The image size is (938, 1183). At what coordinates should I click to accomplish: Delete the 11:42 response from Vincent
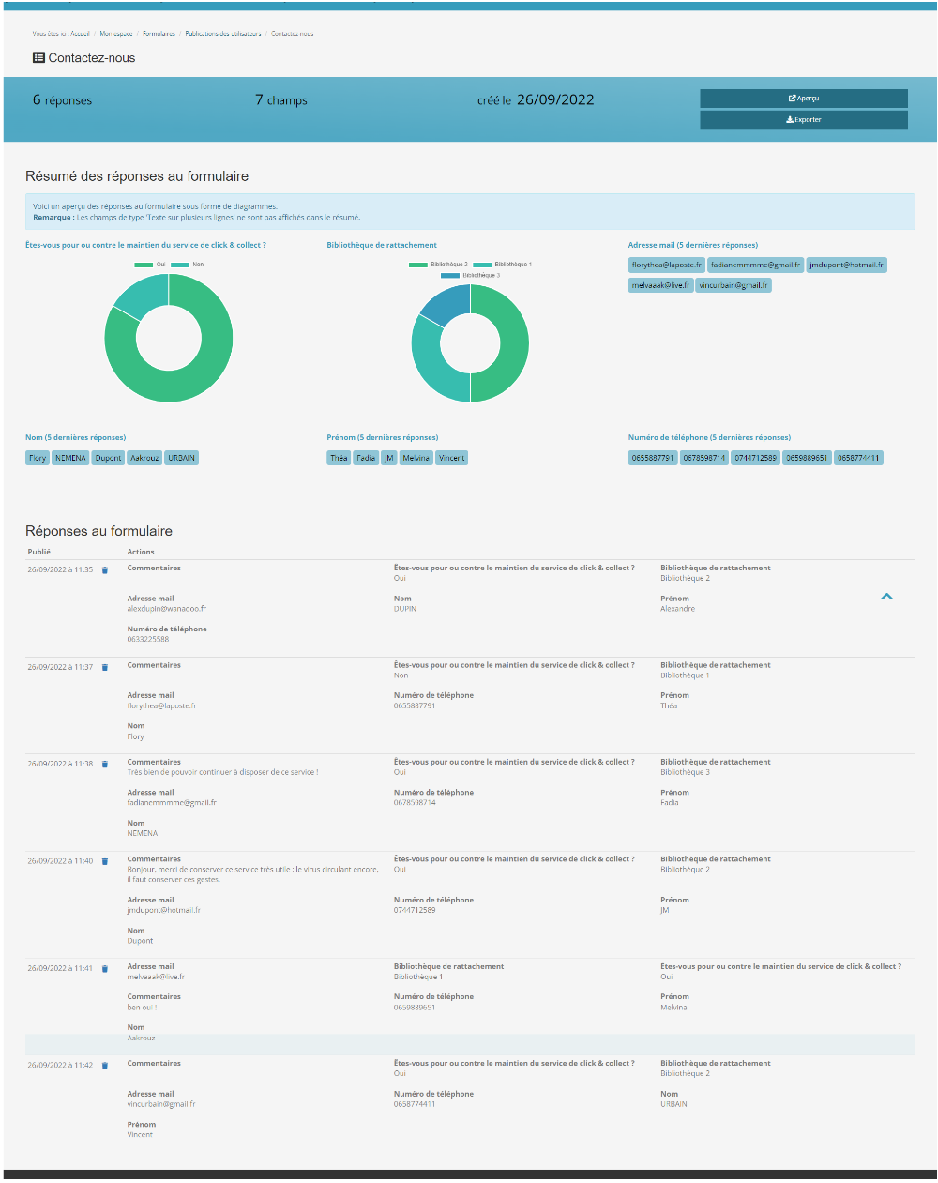pos(105,1066)
